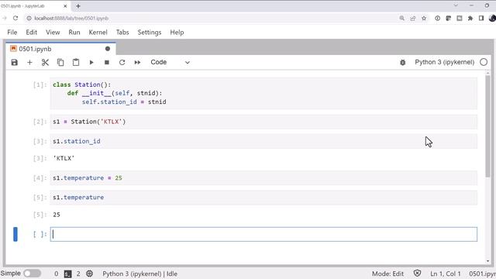This screenshot has width=496, height=279.
Task: Open the Tabs menu
Action: tap(122, 33)
